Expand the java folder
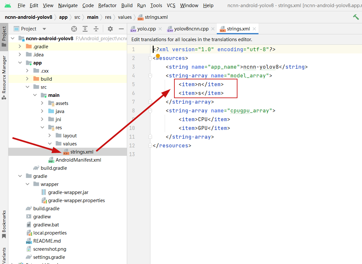 tap(42, 111)
